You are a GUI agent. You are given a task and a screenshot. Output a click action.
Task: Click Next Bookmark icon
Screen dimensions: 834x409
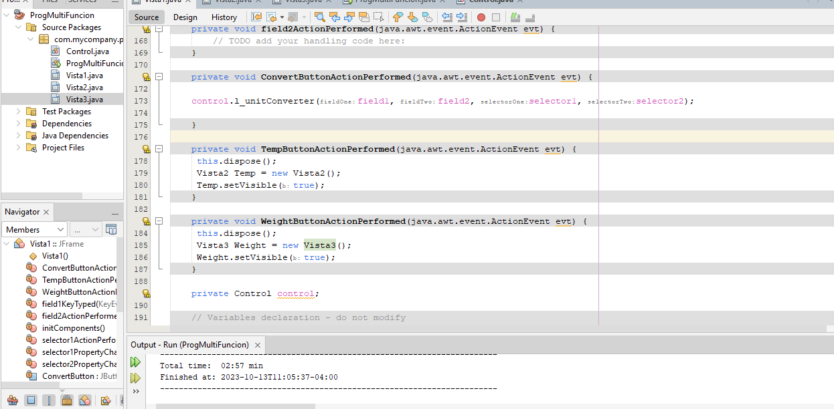tap(412, 17)
